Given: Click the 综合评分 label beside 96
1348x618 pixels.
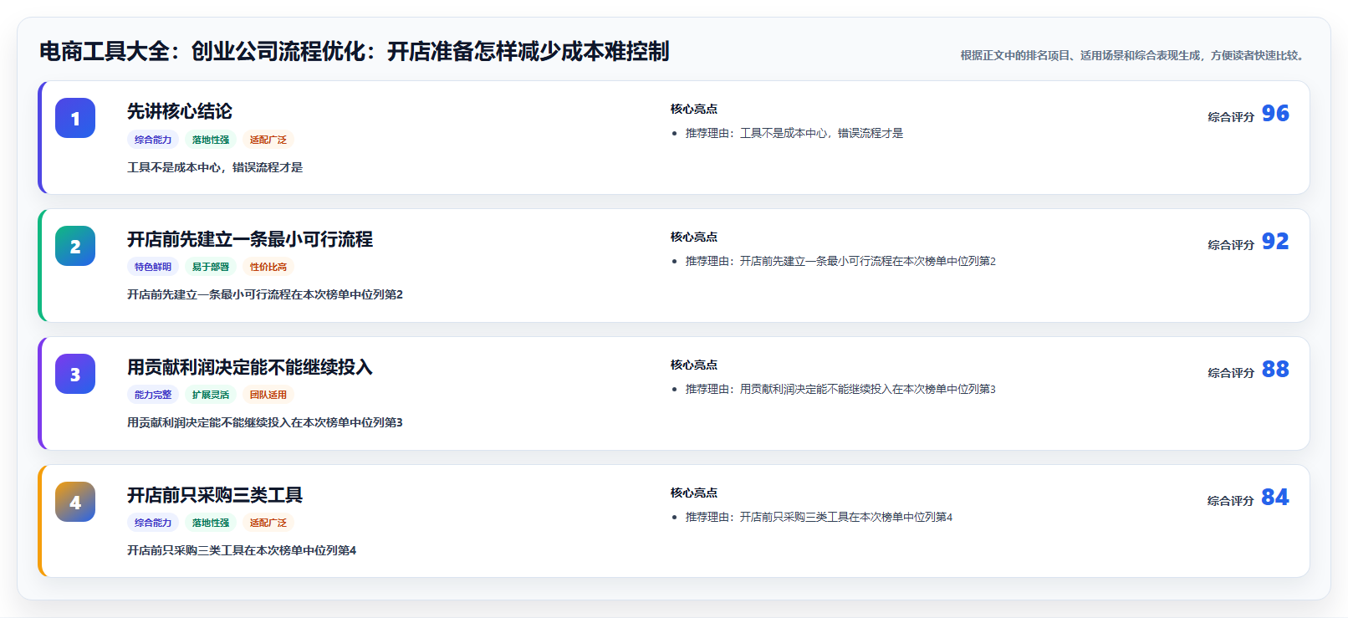Looking at the screenshot, I should (x=1231, y=117).
